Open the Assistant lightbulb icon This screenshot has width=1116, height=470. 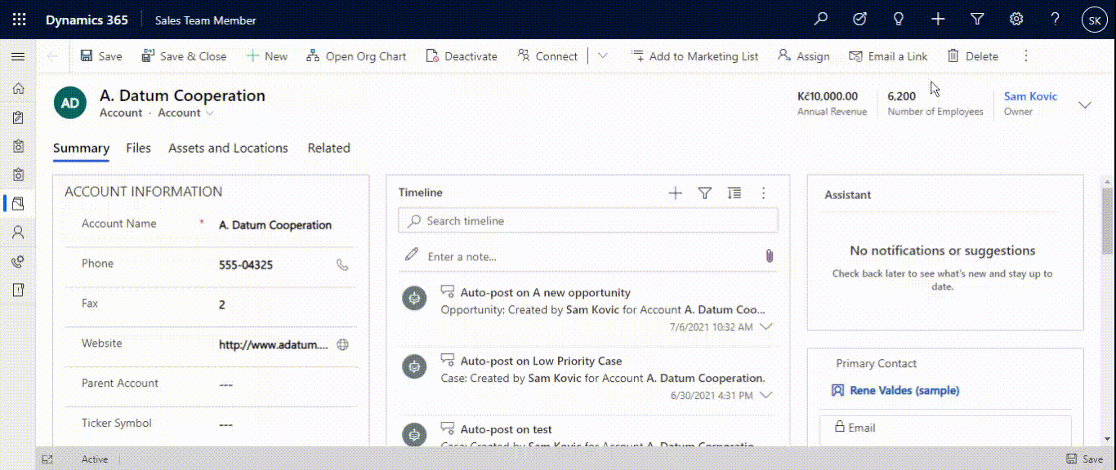(899, 20)
